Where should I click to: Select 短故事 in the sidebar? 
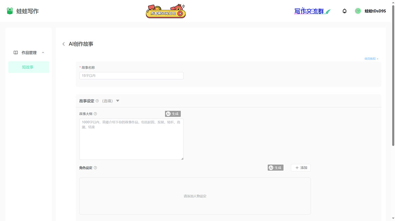tap(28, 67)
